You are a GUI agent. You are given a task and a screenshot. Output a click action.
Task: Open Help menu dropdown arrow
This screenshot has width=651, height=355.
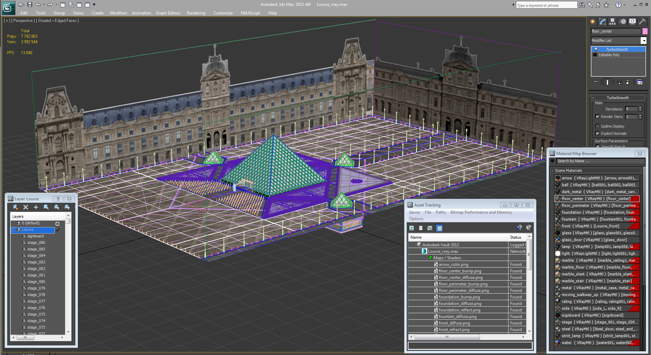pyautogui.click(x=624, y=5)
